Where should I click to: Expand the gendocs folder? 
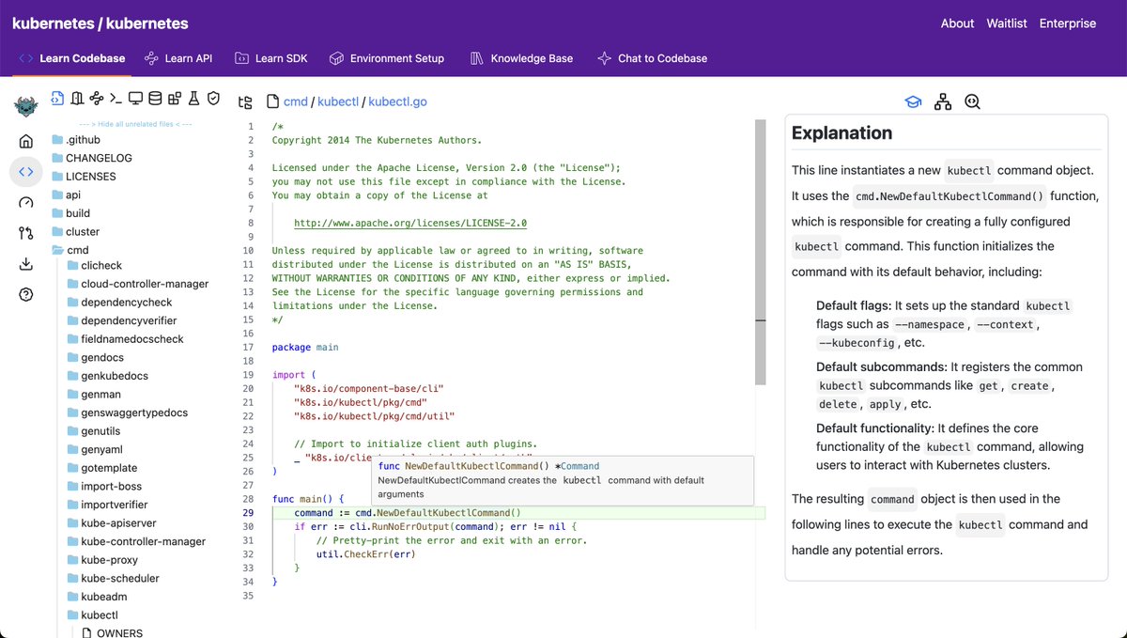coord(96,358)
